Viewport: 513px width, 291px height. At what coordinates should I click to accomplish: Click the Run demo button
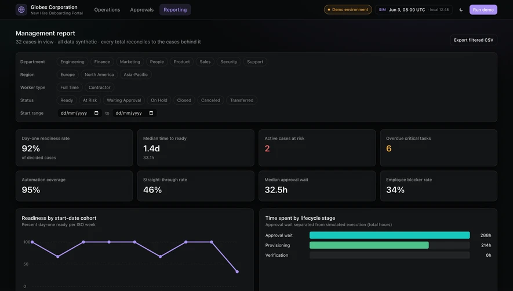click(483, 9)
